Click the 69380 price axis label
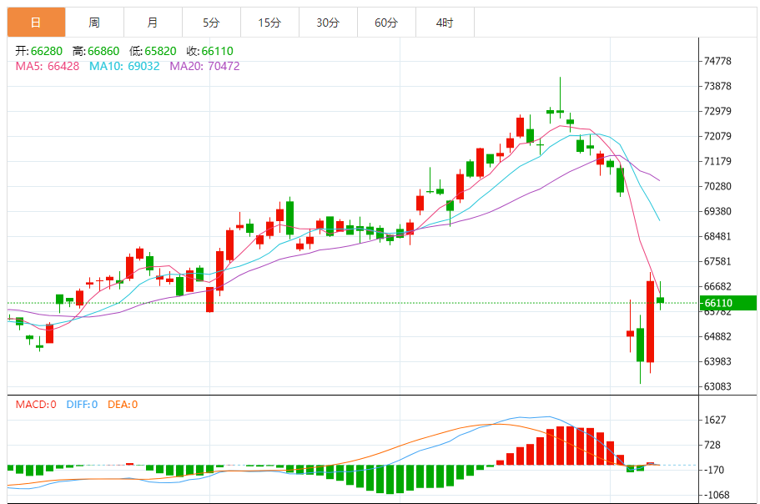Screen dimensions: 760x504 717,211
